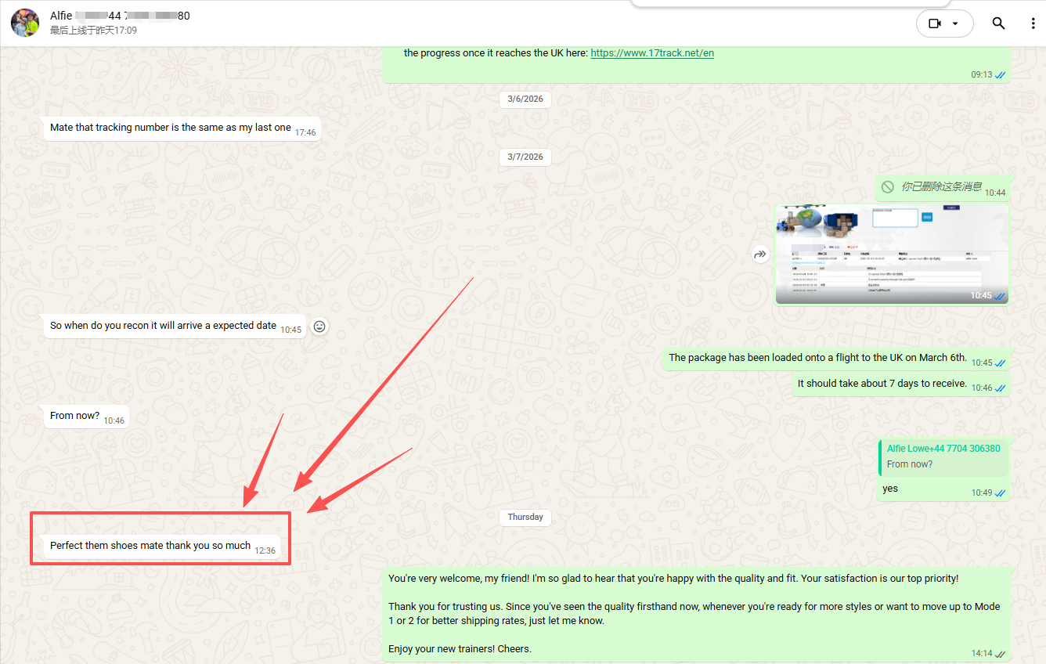Open the three-dot chat menu

[1033, 23]
